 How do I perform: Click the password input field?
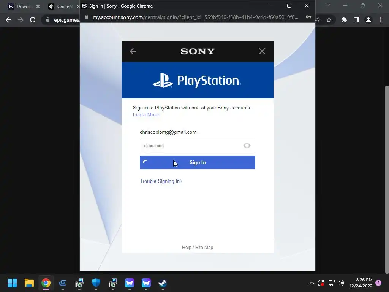[x=197, y=146]
